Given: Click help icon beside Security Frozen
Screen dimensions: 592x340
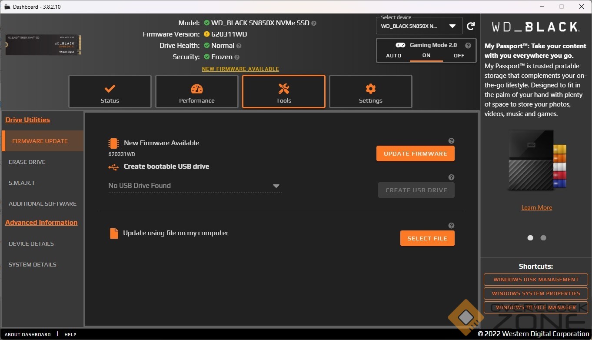Looking at the screenshot, I should point(237,57).
